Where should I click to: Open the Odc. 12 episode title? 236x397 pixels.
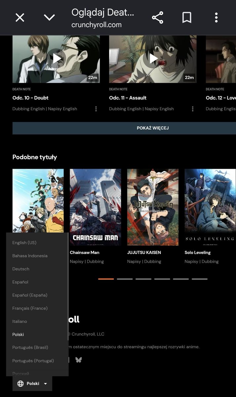221,98
